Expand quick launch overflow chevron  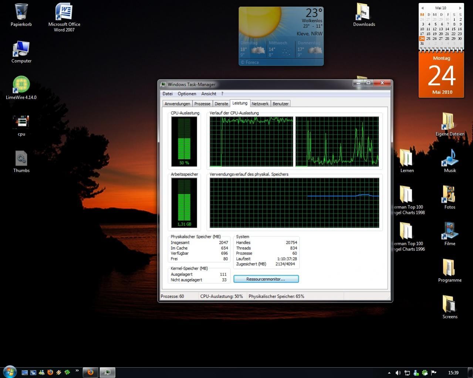(77, 371)
